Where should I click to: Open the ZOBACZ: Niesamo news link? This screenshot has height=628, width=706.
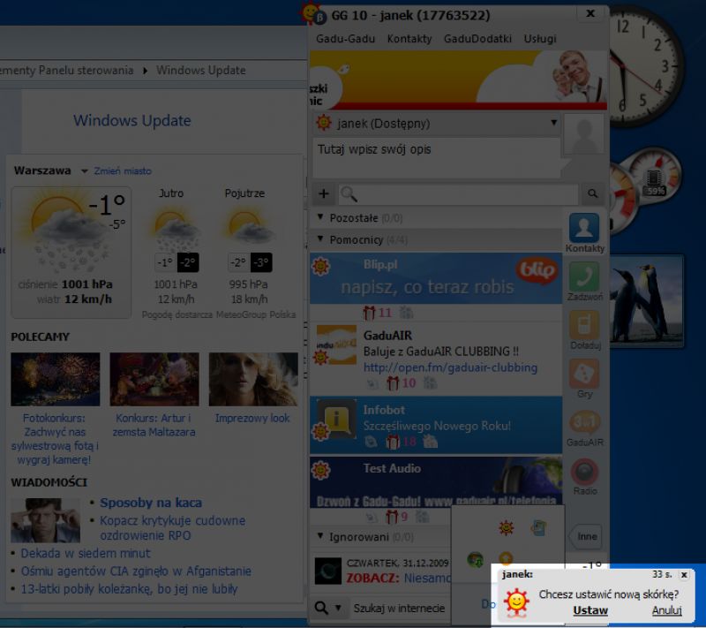[x=399, y=578]
